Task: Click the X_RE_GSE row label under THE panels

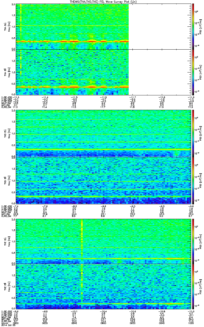Action: (x=7, y=311)
